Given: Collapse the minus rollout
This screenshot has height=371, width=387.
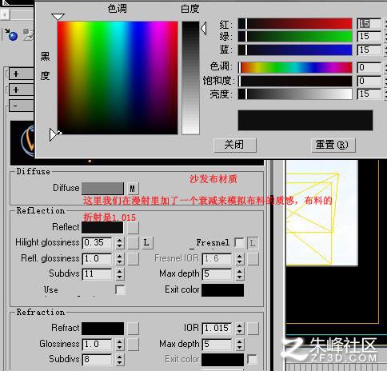Looking at the screenshot, I should coord(22,106).
